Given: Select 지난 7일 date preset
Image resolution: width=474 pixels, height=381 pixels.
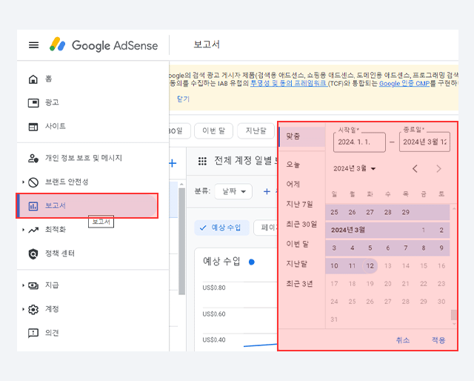Looking at the screenshot, I should (299, 205).
